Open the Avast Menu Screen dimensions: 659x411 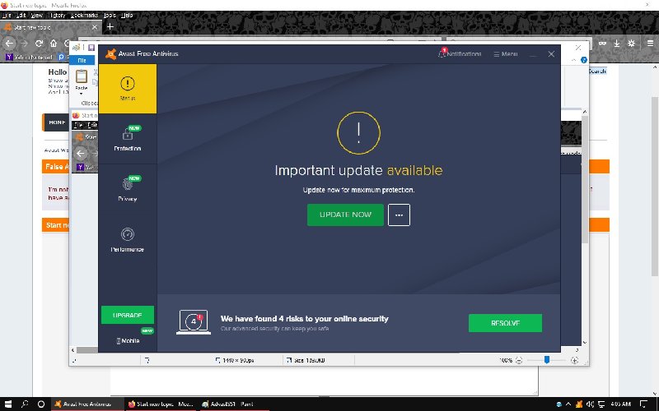[x=506, y=54]
